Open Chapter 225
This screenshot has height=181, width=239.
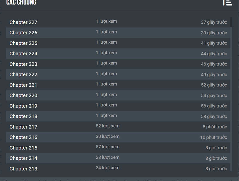tap(23, 43)
